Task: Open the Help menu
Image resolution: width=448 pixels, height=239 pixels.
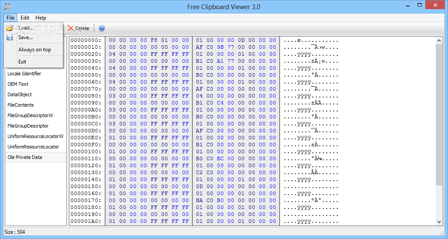Action: click(41, 18)
